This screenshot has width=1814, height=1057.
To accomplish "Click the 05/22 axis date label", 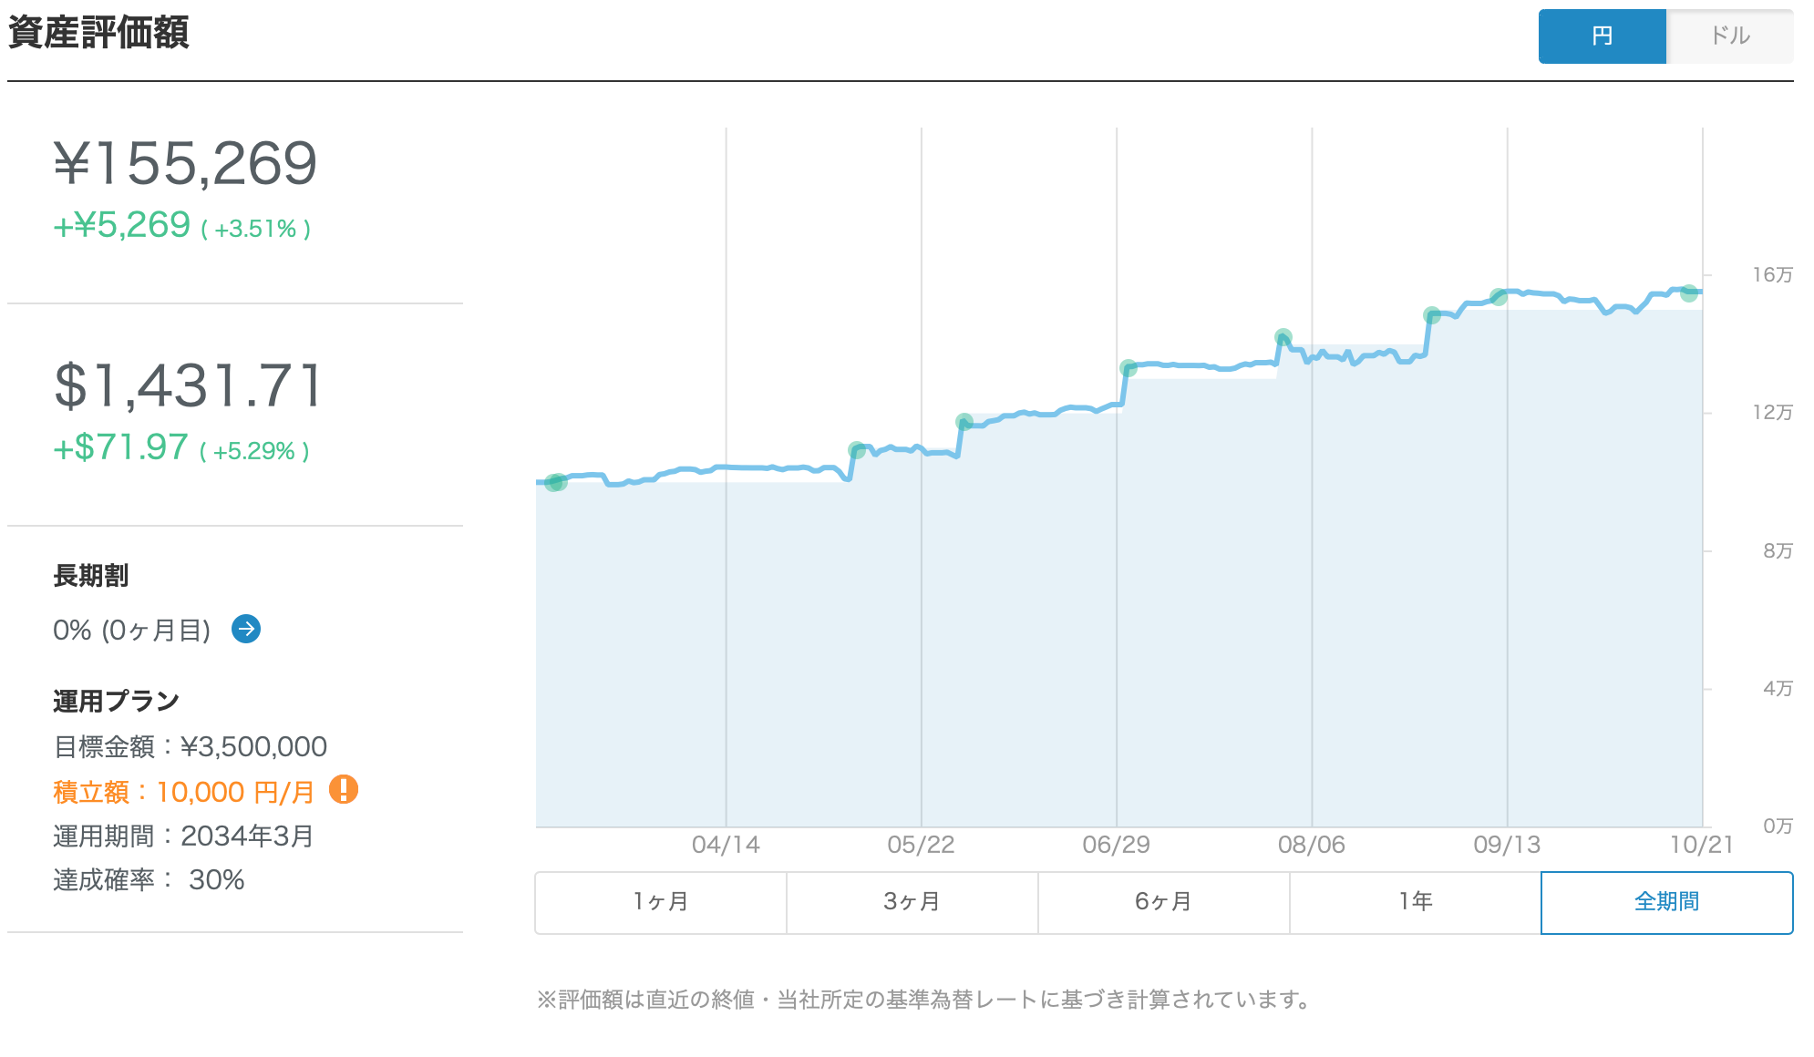I will pos(921,845).
